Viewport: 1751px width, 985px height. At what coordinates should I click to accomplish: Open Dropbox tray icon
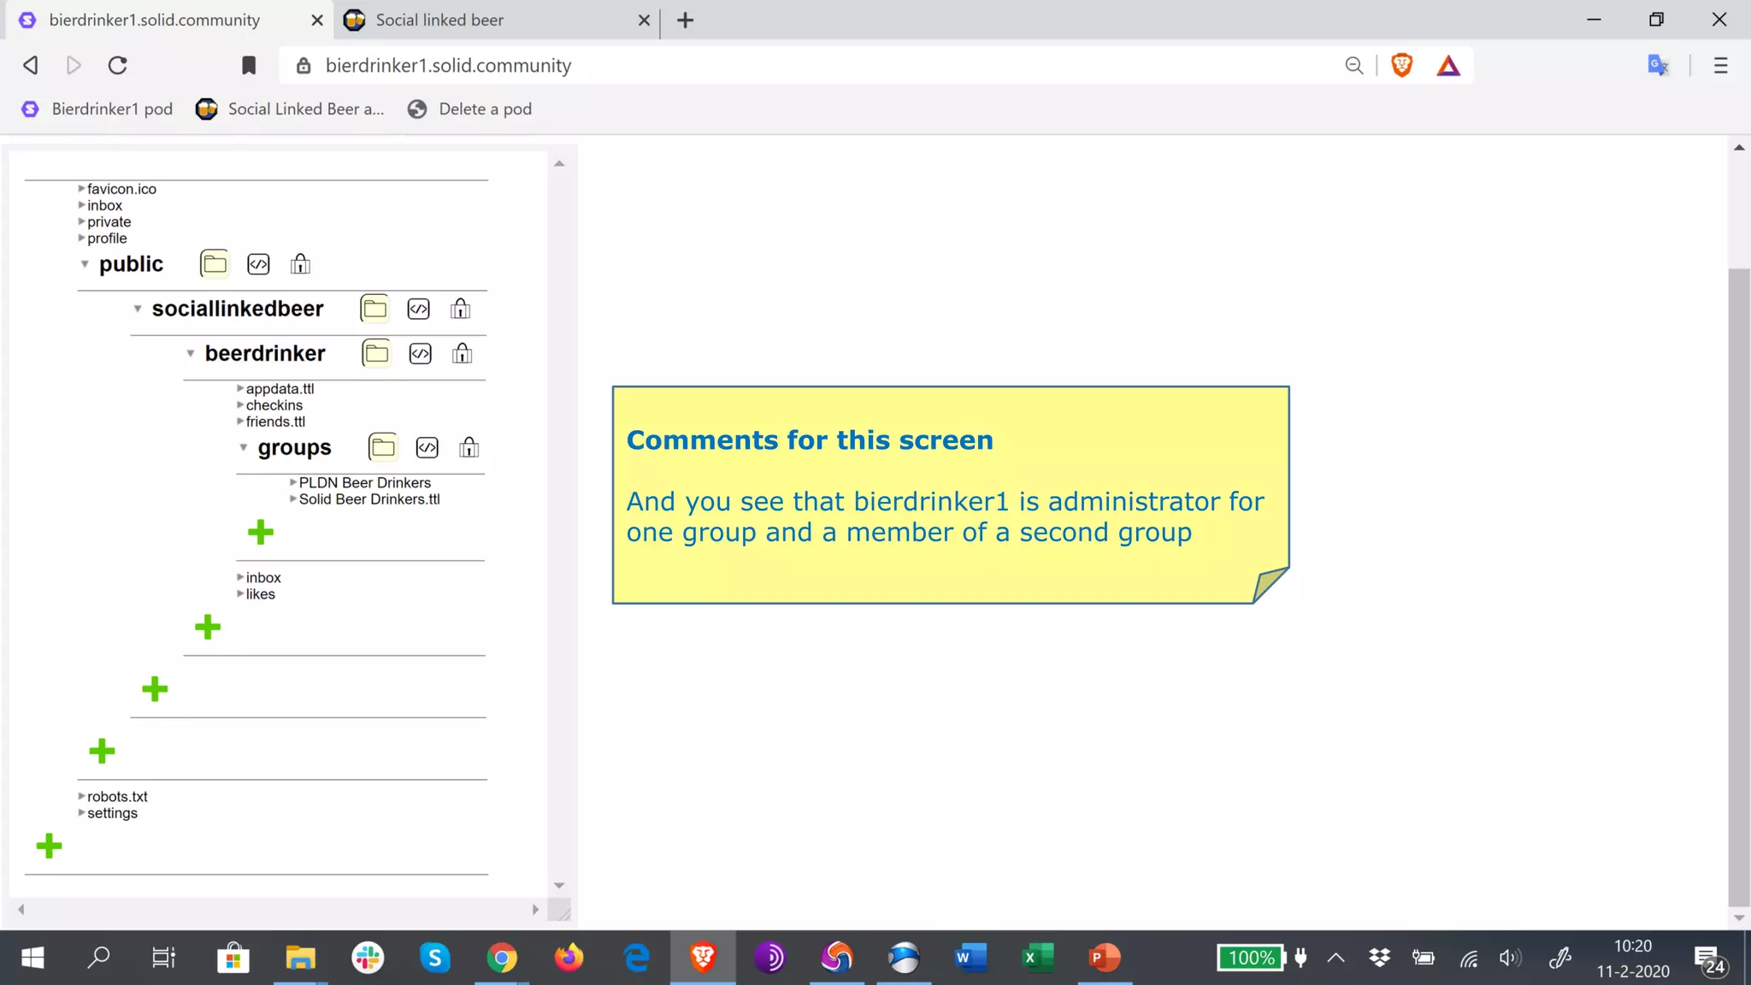point(1379,958)
